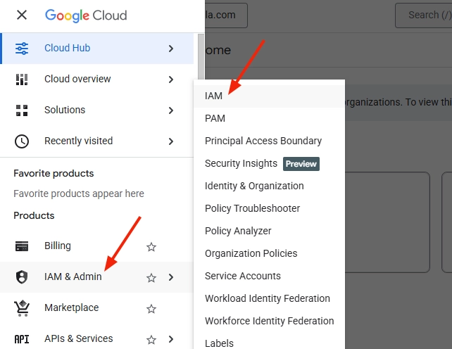Pin Billing with its star icon
Screen dimensions: 452x349
(x=151, y=247)
